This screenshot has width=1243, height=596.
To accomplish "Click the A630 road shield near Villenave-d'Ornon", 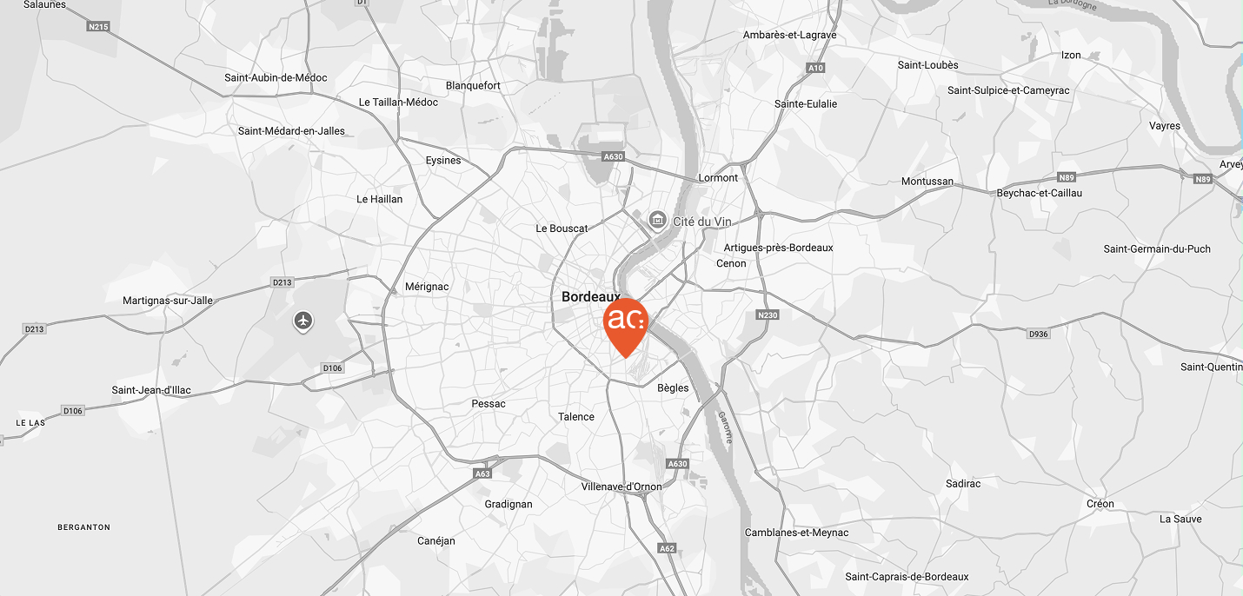I will 677,464.
